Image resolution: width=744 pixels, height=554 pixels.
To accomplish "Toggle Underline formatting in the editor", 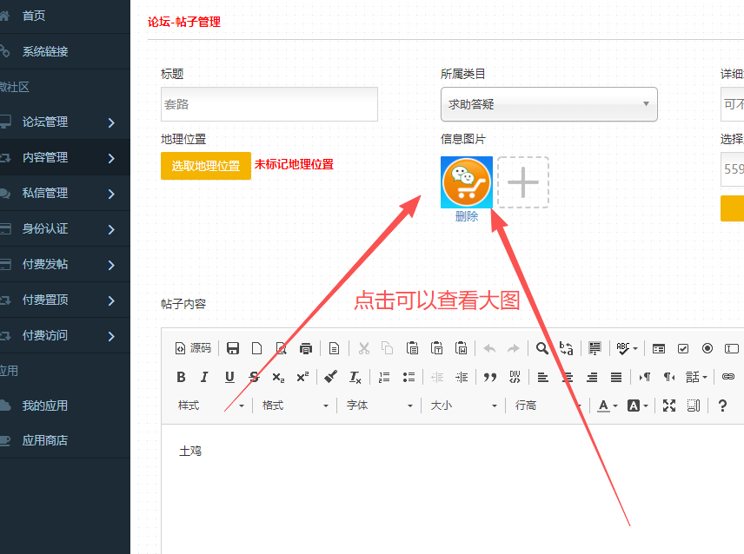I will click(x=229, y=377).
